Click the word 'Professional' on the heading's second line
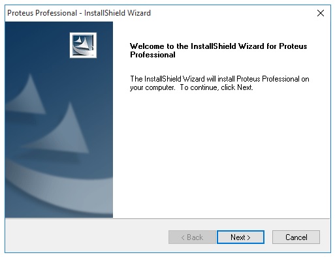Screen dimensions: 335x257 tap(153, 55)
